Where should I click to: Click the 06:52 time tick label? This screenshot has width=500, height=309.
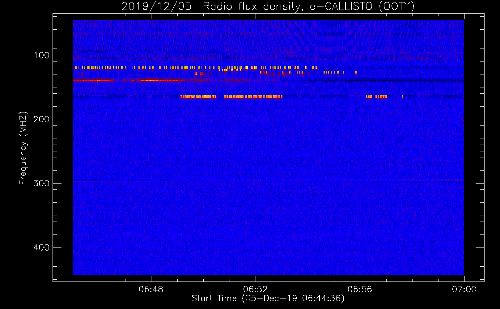[x=256, y=290]
